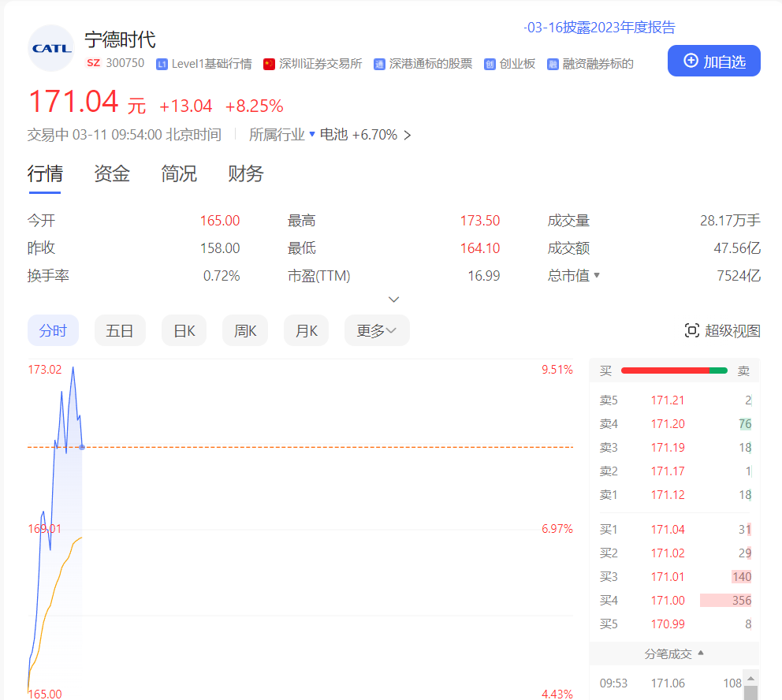Screen dimensions: 782x700
Task: Click the 创业板 badge icon
Action: [x=490, y=64]
